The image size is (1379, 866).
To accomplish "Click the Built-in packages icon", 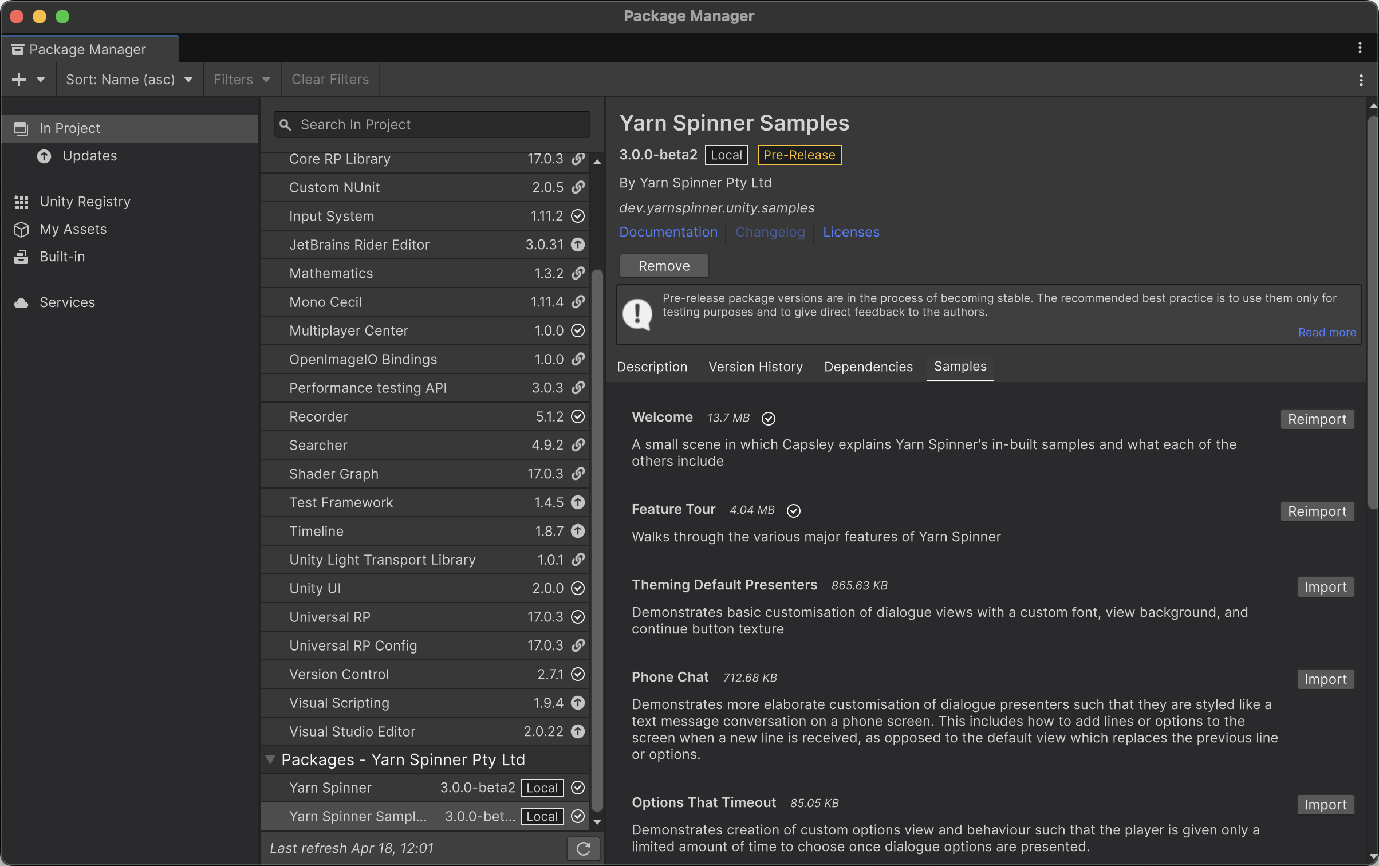I will pyautogui.click(x=21, y=257).
